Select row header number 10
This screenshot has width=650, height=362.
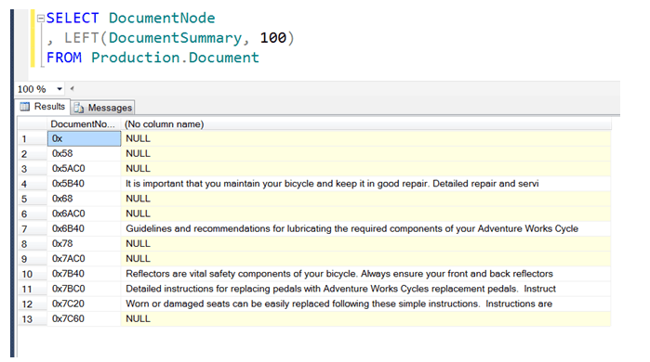(x=33, y=274)
